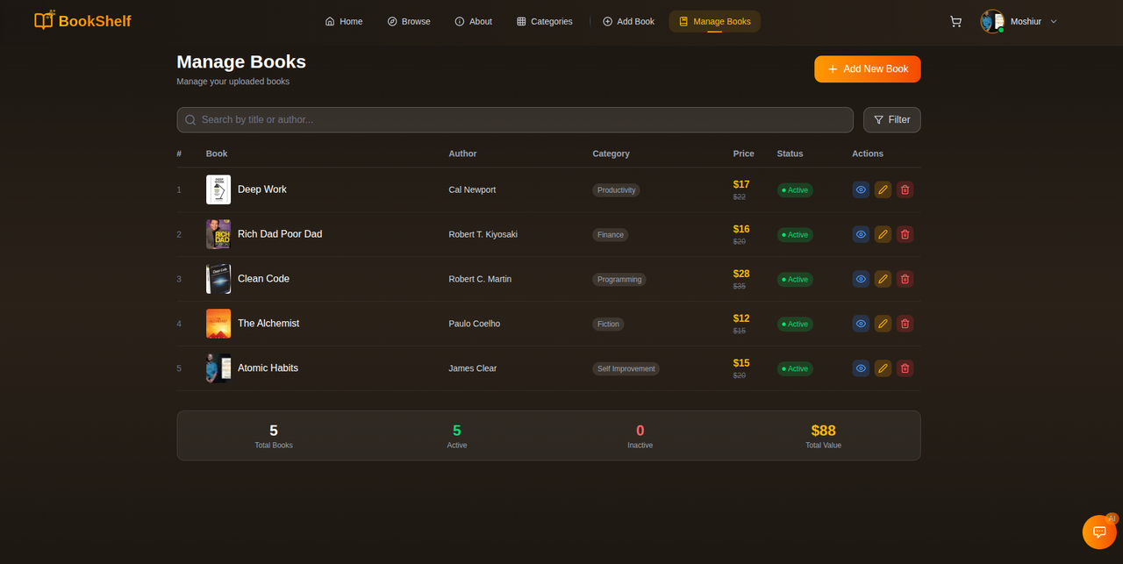Open the AI chat bubble
Viewport: 1123px width, 564px height.
tap(1099, 532)
